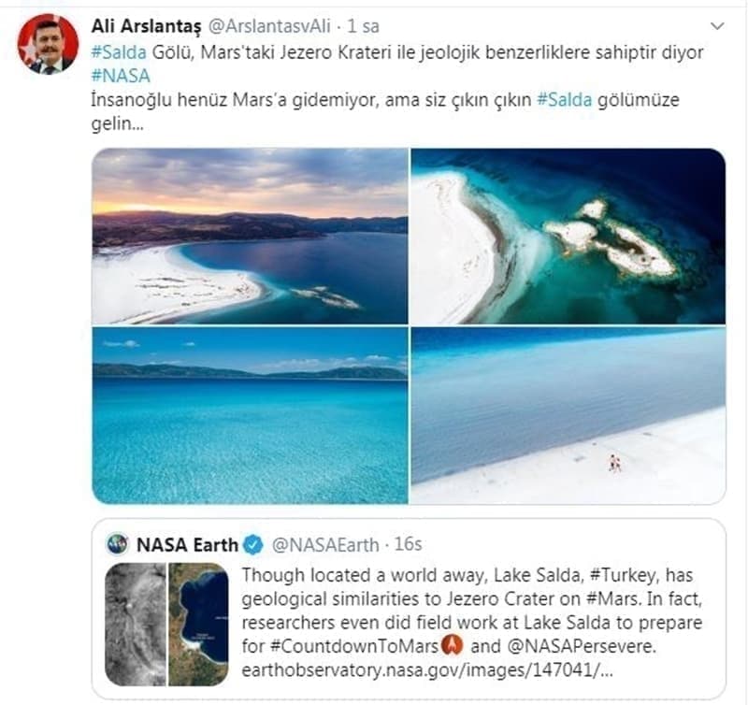Open the @NASAEarth handle
748x705 pixels.
pyautogui.click(x=325, y=545)
